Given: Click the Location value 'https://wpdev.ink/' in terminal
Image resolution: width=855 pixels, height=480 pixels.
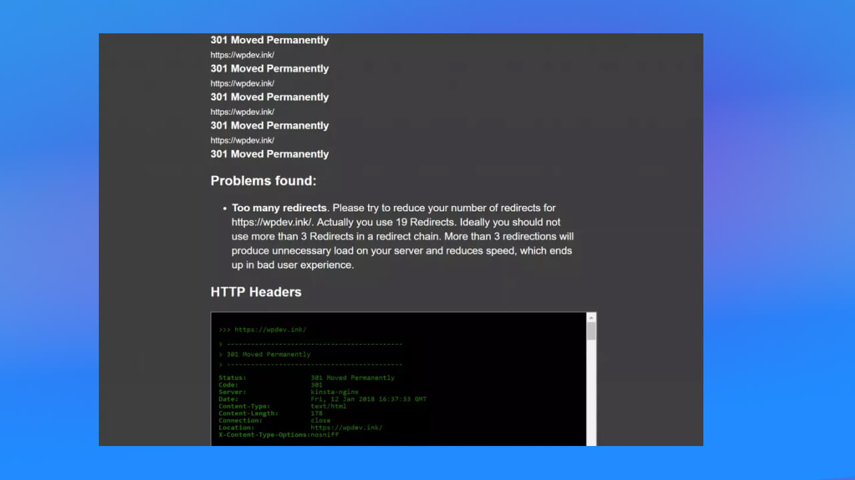Looking at the screenshot, I should tap(347, 428).
